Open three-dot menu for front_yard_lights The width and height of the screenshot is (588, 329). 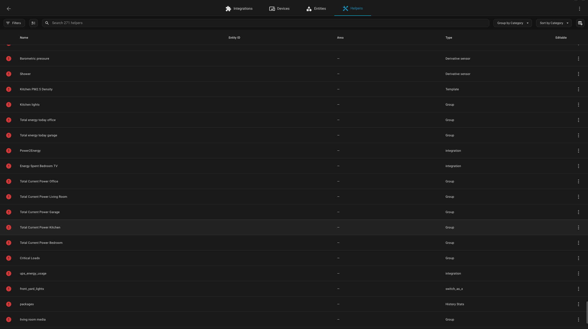[x=578, y=289]
